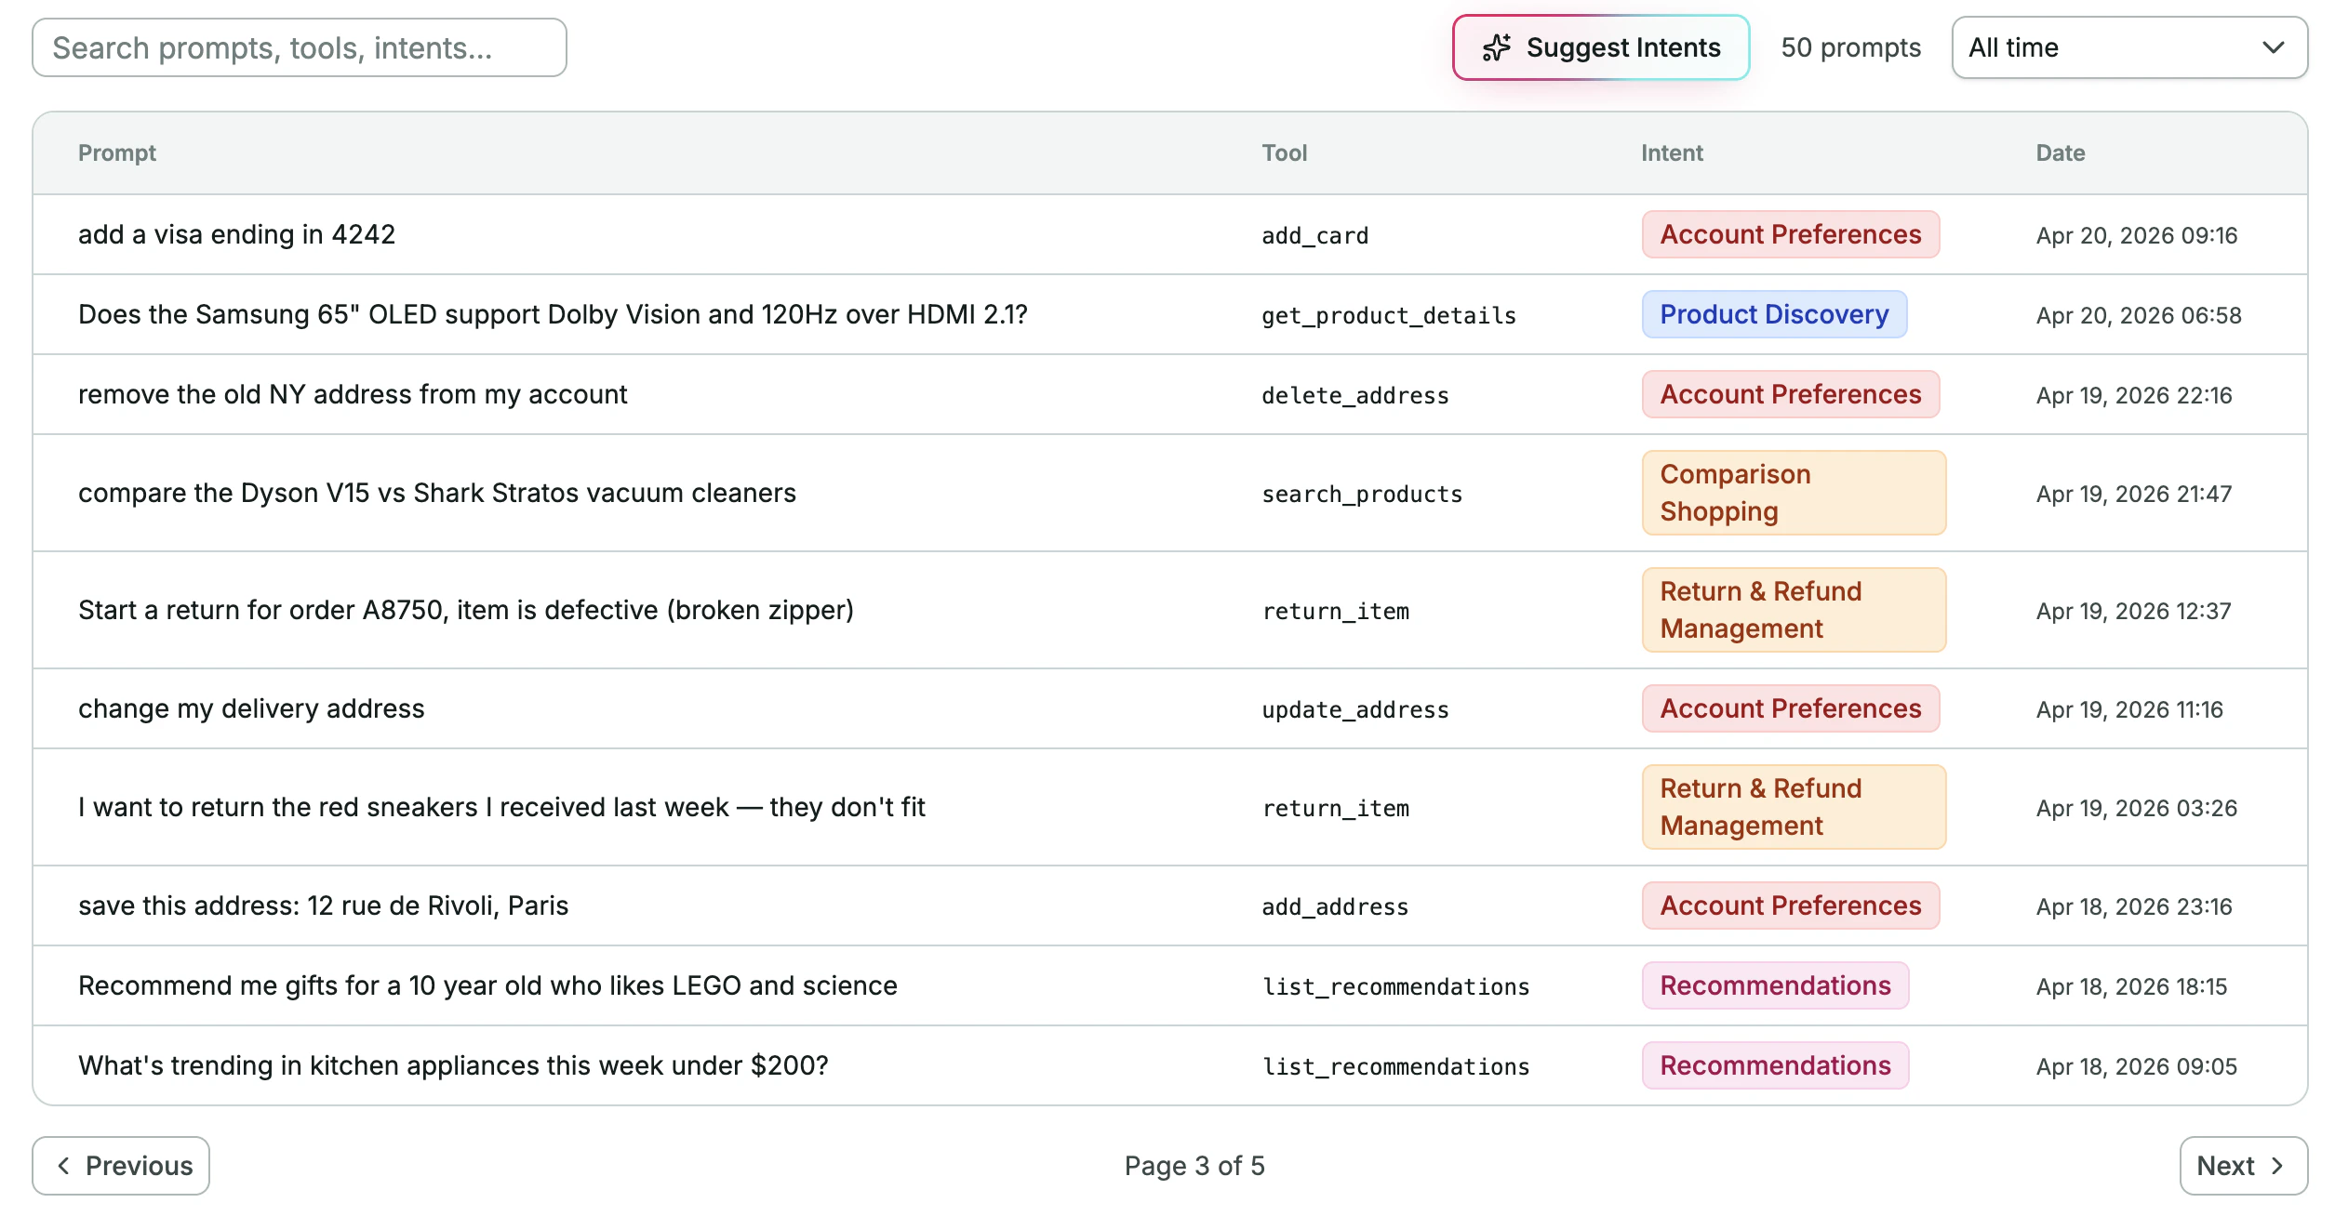Image resolution: width=2335 pixels, height=1216 pixels.
Task: Click the update_address tool cell
Action: 1355,710
